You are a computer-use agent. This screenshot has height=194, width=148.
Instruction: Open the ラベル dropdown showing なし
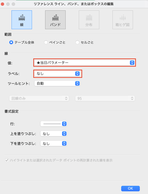(x=57, y=74)
